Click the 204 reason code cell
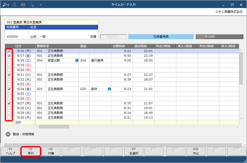Screen dimensions: 247x163 pyautogui.click(x=84, y=60)
